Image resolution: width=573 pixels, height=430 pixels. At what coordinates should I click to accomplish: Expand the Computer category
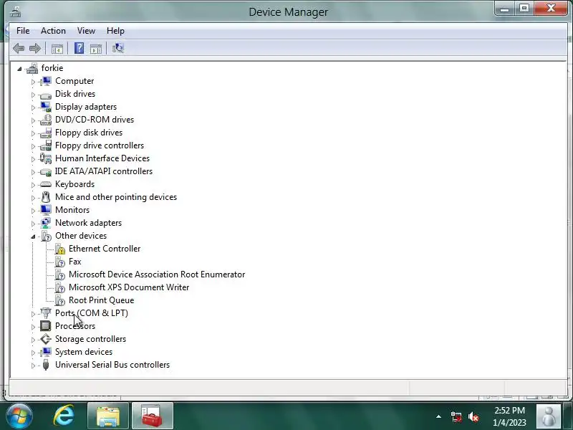click(x=33, y=82)
